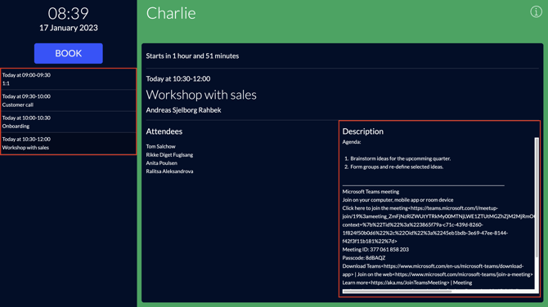Click organizer name Andreas Sjelborg Rahbek
The height and width of the screenshot is (307, 548).
click(x=183, y=110)
